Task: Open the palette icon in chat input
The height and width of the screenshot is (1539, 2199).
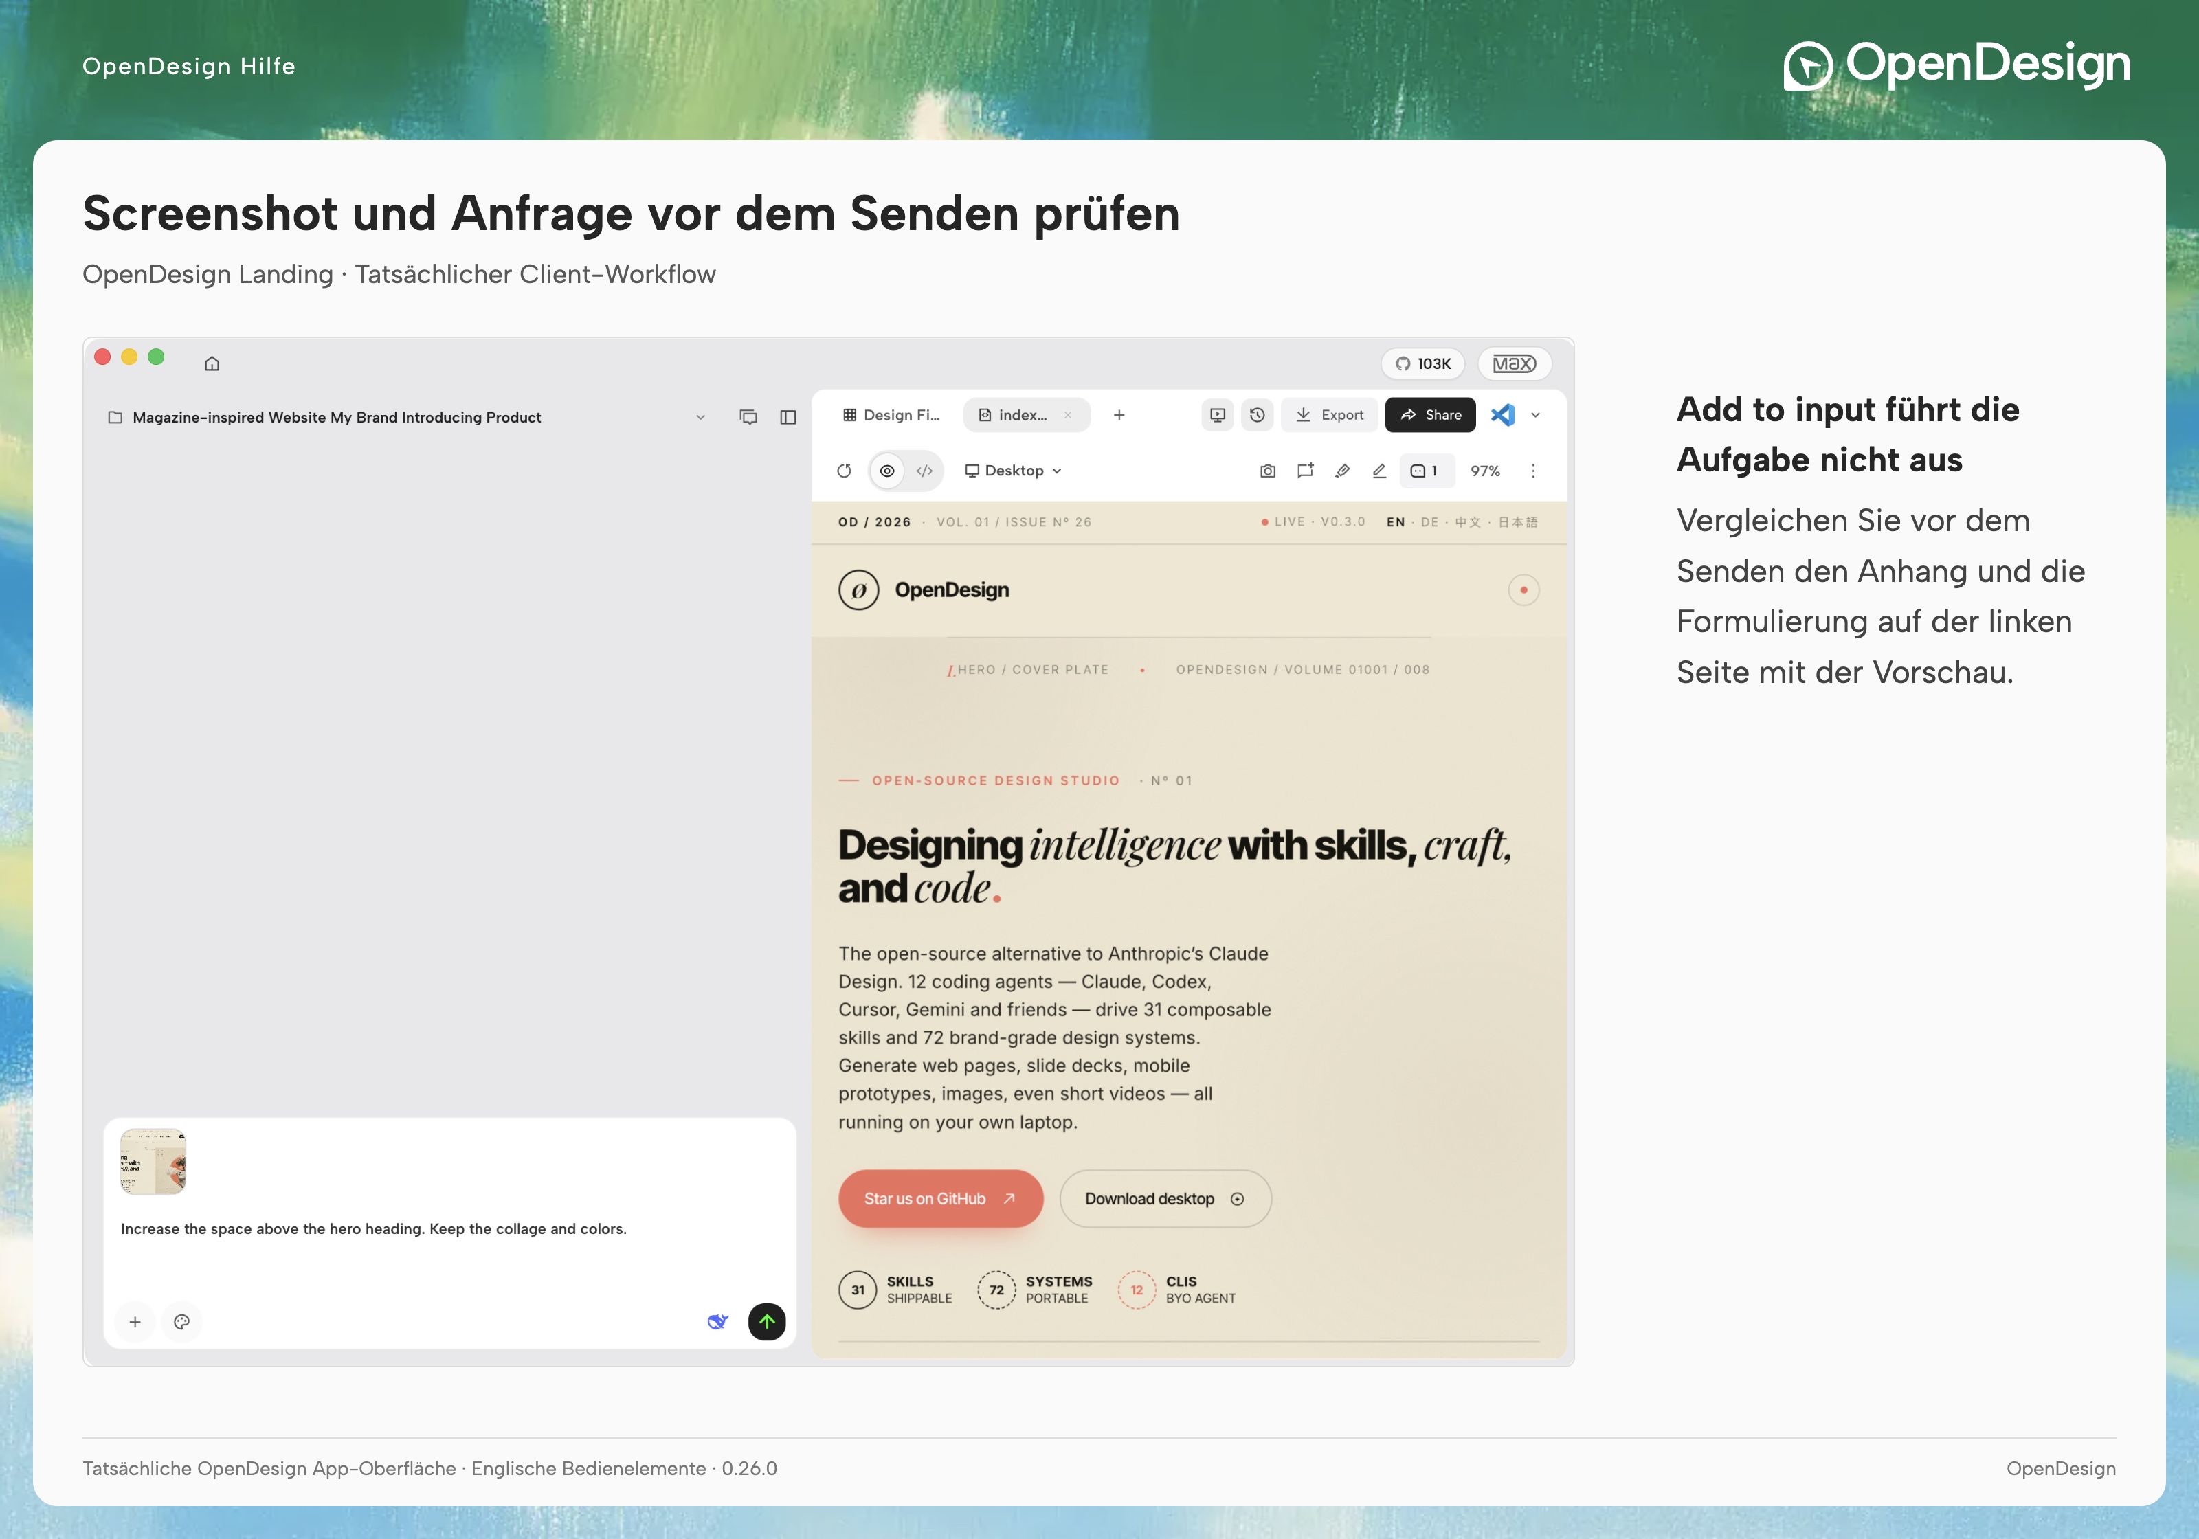Action: (x=182, y=1322)
